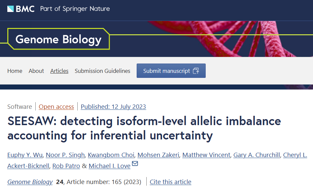Open author Matthew Vincent
This screenshot has width=313, height=191.
206,155
